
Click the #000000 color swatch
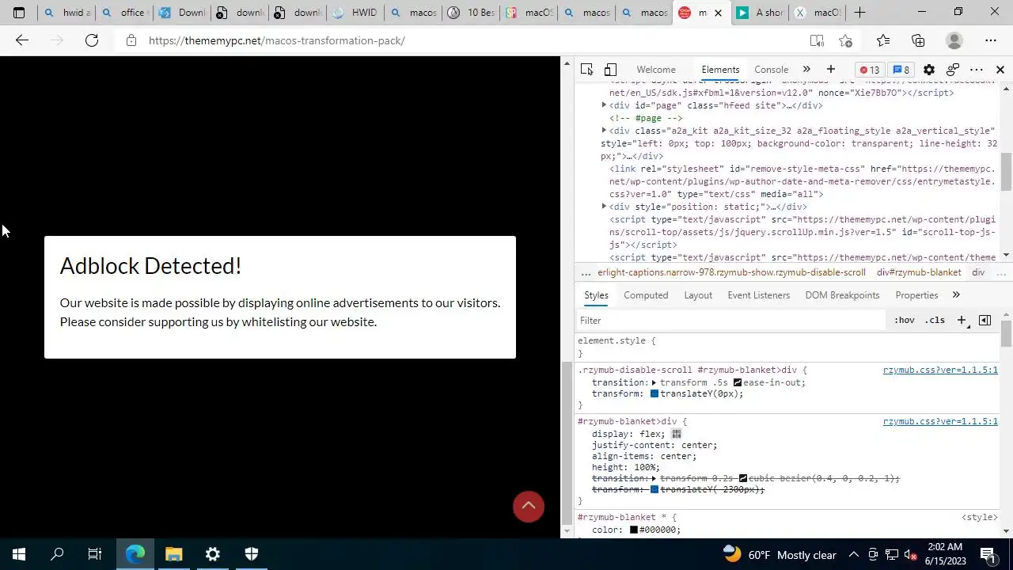(x=634, y=530)
